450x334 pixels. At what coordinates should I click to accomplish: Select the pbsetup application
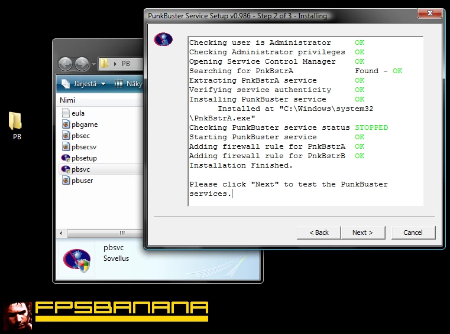[79, 158]
